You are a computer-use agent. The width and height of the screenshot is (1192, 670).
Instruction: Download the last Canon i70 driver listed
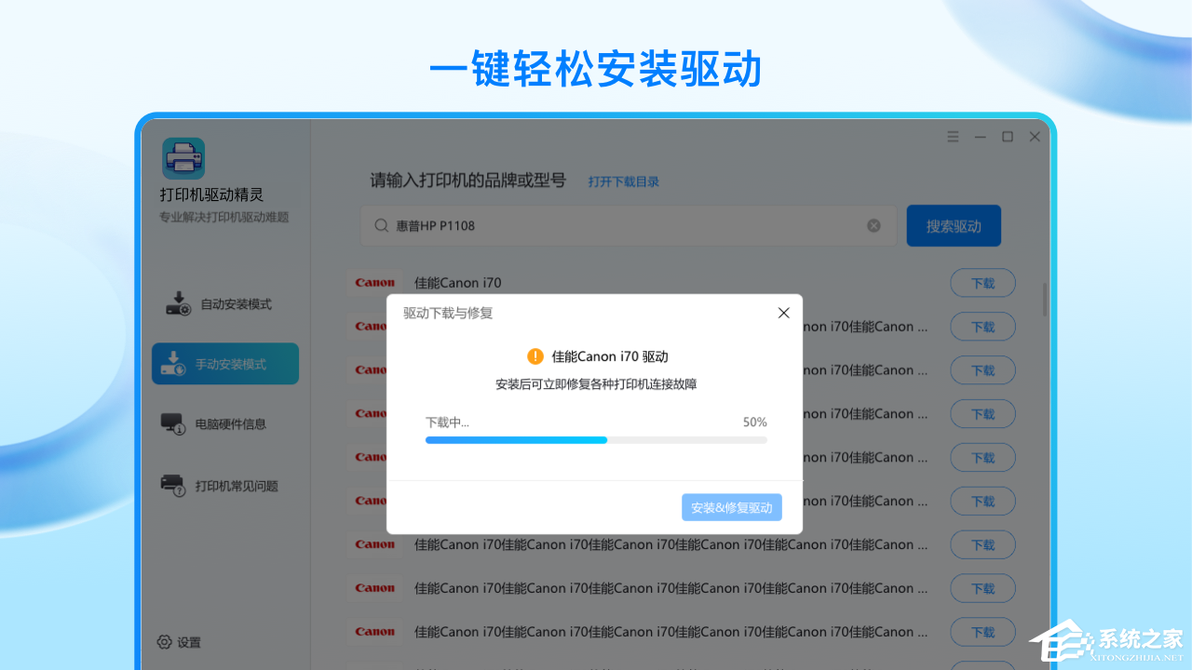click(x=982, y=632)
